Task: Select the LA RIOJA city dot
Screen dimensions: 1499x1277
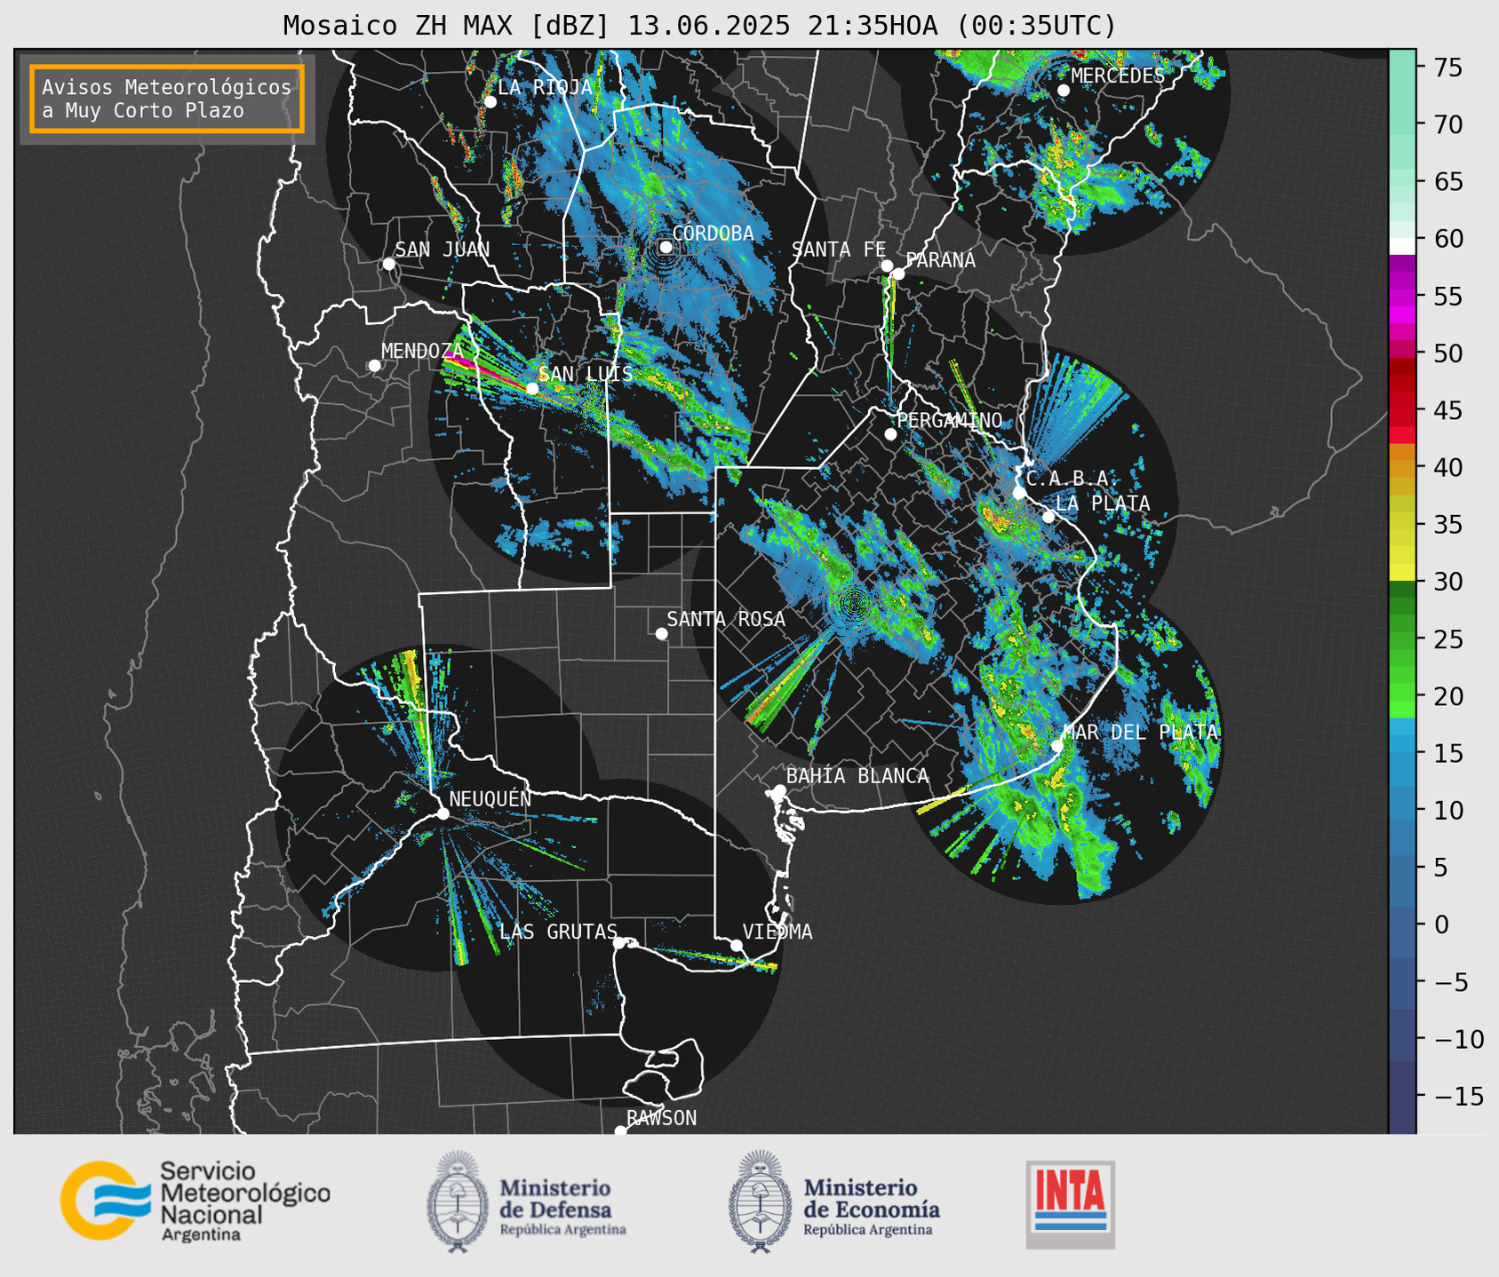Action: tap(490, 101)
